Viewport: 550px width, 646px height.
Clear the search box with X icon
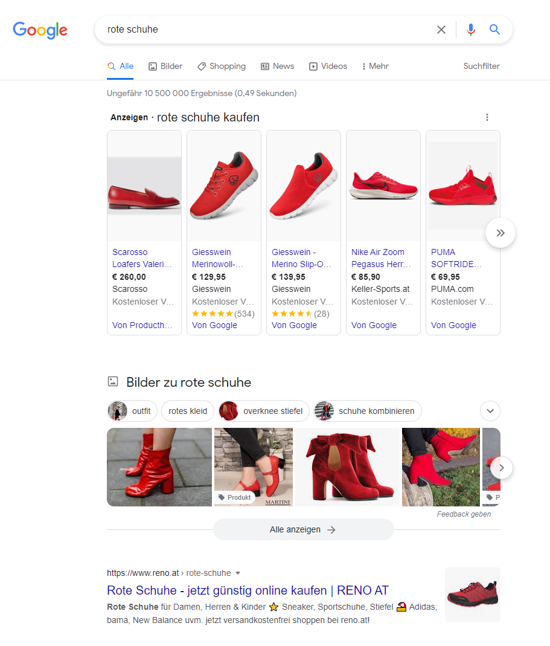pyautogui.click(x=441, y=30)
